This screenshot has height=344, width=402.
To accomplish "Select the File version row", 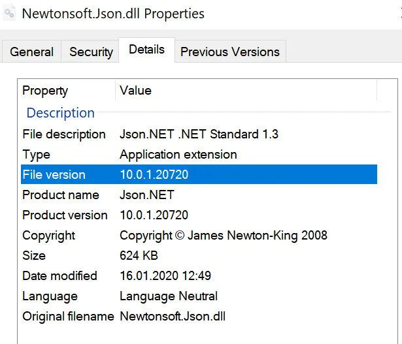I will pyautogui.click(x=54, y=175).
